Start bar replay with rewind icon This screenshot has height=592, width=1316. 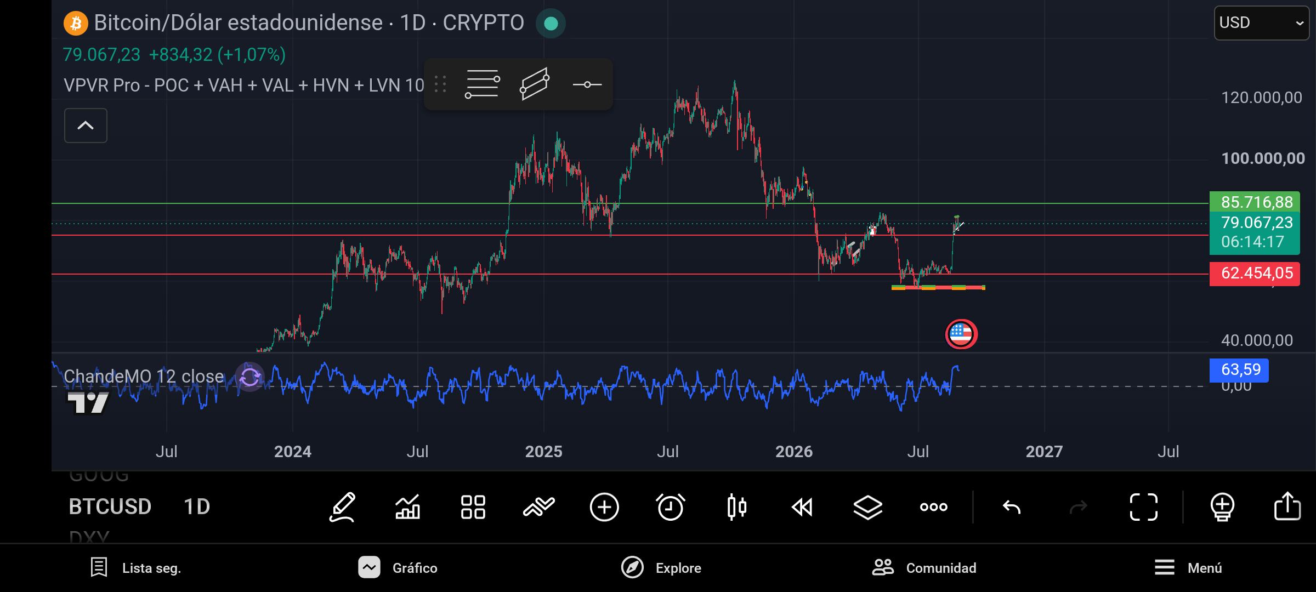pos(802,507)
